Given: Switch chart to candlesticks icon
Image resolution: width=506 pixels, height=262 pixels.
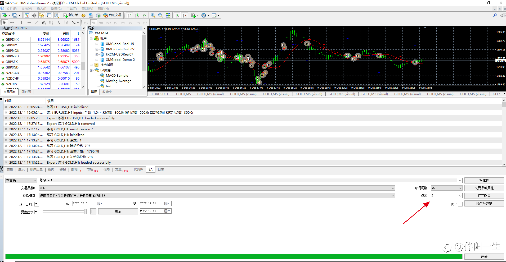Looking at the screenshot, I should pyautogui.click(x=137, y=15).
